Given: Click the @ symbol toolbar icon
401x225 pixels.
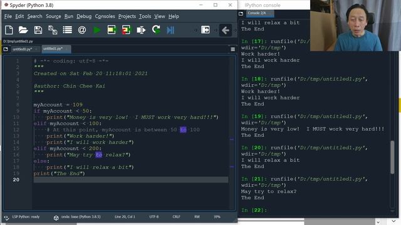Looking at the screenshot, I should click(82, 30).
